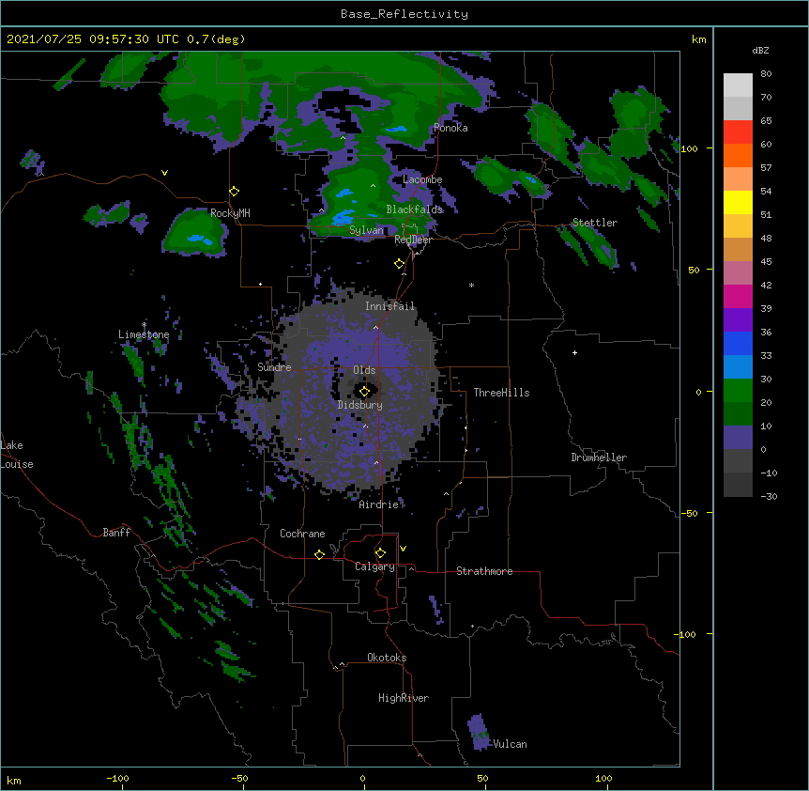
Task: Pick the light blue swatch between 33 and 30 dBZ
Action: pos(738,366)
